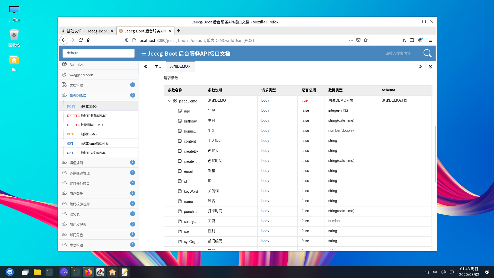Image resolution: width=494 pixels, height=278 pixels.
Task: Close the 添加DEMO tab
Action: 189,67
